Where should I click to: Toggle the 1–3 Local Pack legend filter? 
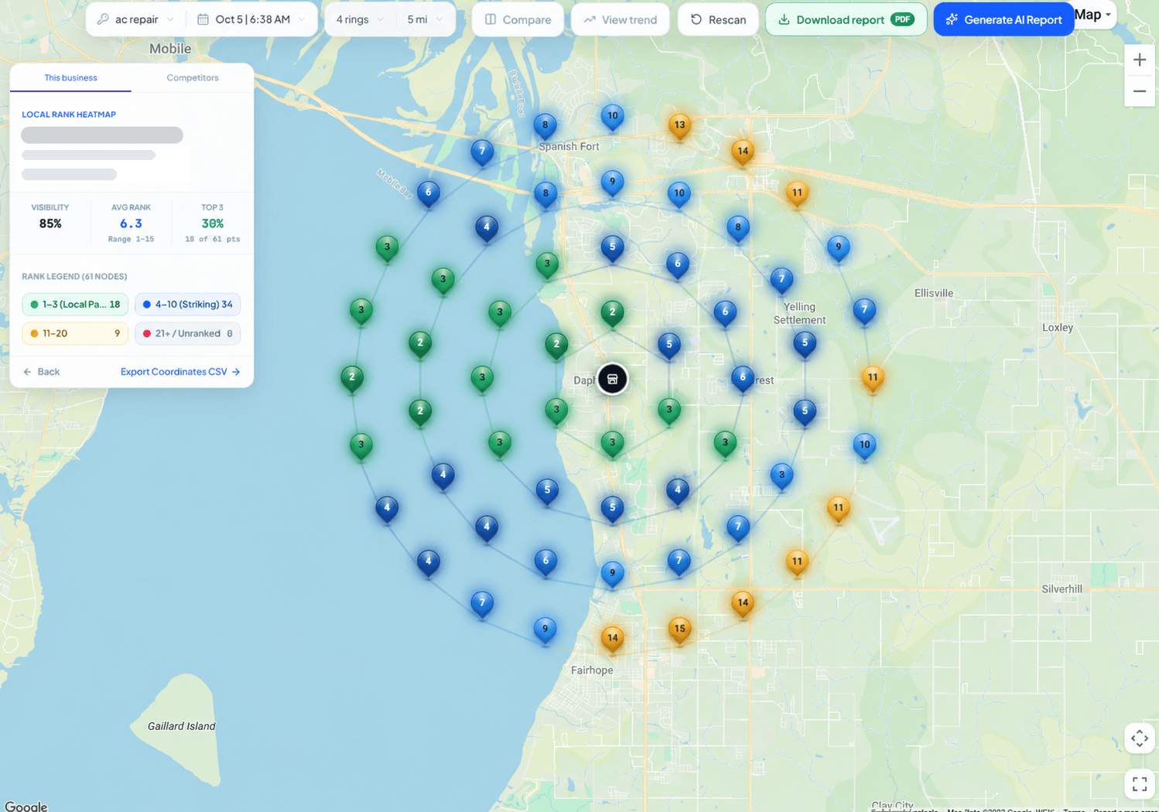(75, 304)
